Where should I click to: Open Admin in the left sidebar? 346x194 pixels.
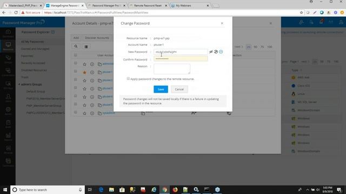coord(8,110)
